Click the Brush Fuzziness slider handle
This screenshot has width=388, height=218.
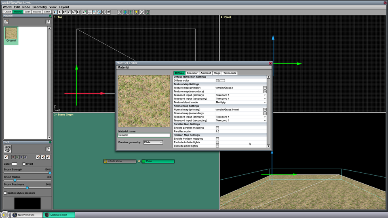click(x=27, y=188)
